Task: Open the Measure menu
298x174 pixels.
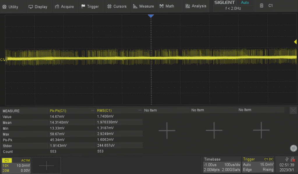Action: pyautogui.click(x=143, y=6)
